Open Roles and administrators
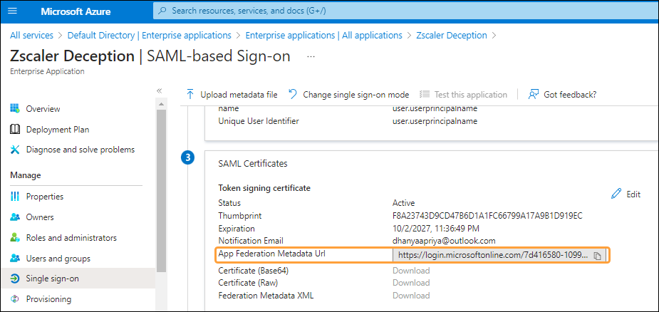Screen dimensions: 659x312 click(x=71, y=238)
